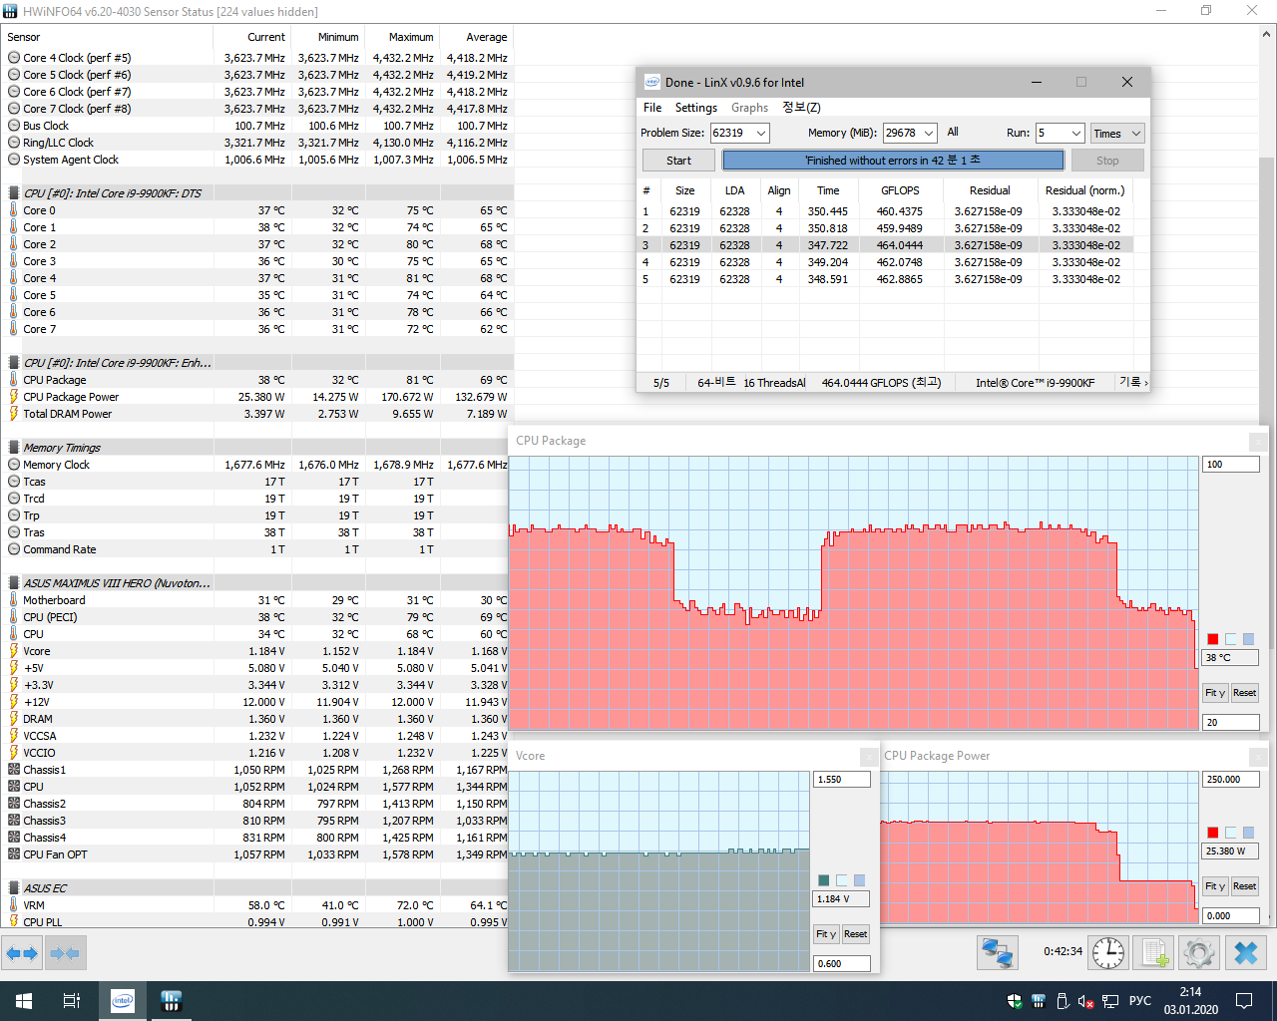Viewport: 1277px width, 1021px height.
Task: Open the 정보(Z) menu in LinX
Action: 801,108
